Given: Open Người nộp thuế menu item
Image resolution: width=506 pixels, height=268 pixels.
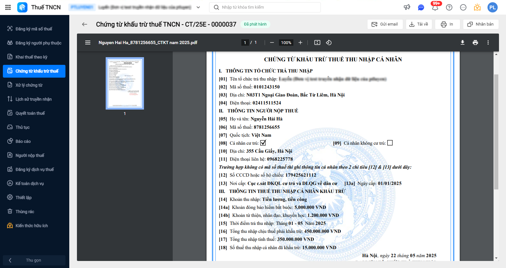Looking at the screenshot, I should [34, 155].
